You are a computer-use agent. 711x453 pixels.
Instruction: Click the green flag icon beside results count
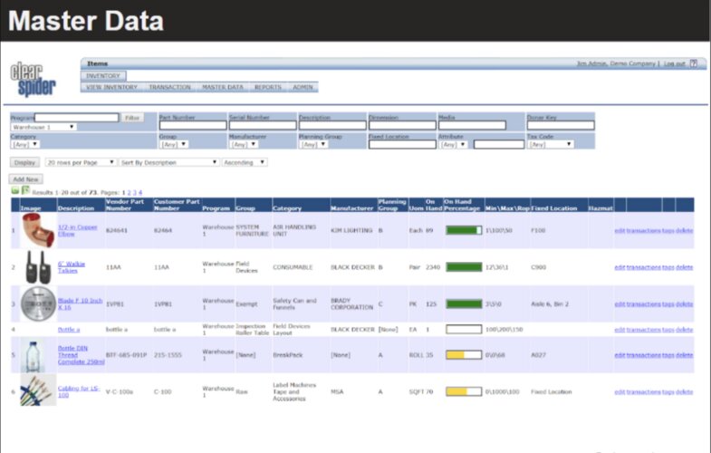(x=25, y=191)
